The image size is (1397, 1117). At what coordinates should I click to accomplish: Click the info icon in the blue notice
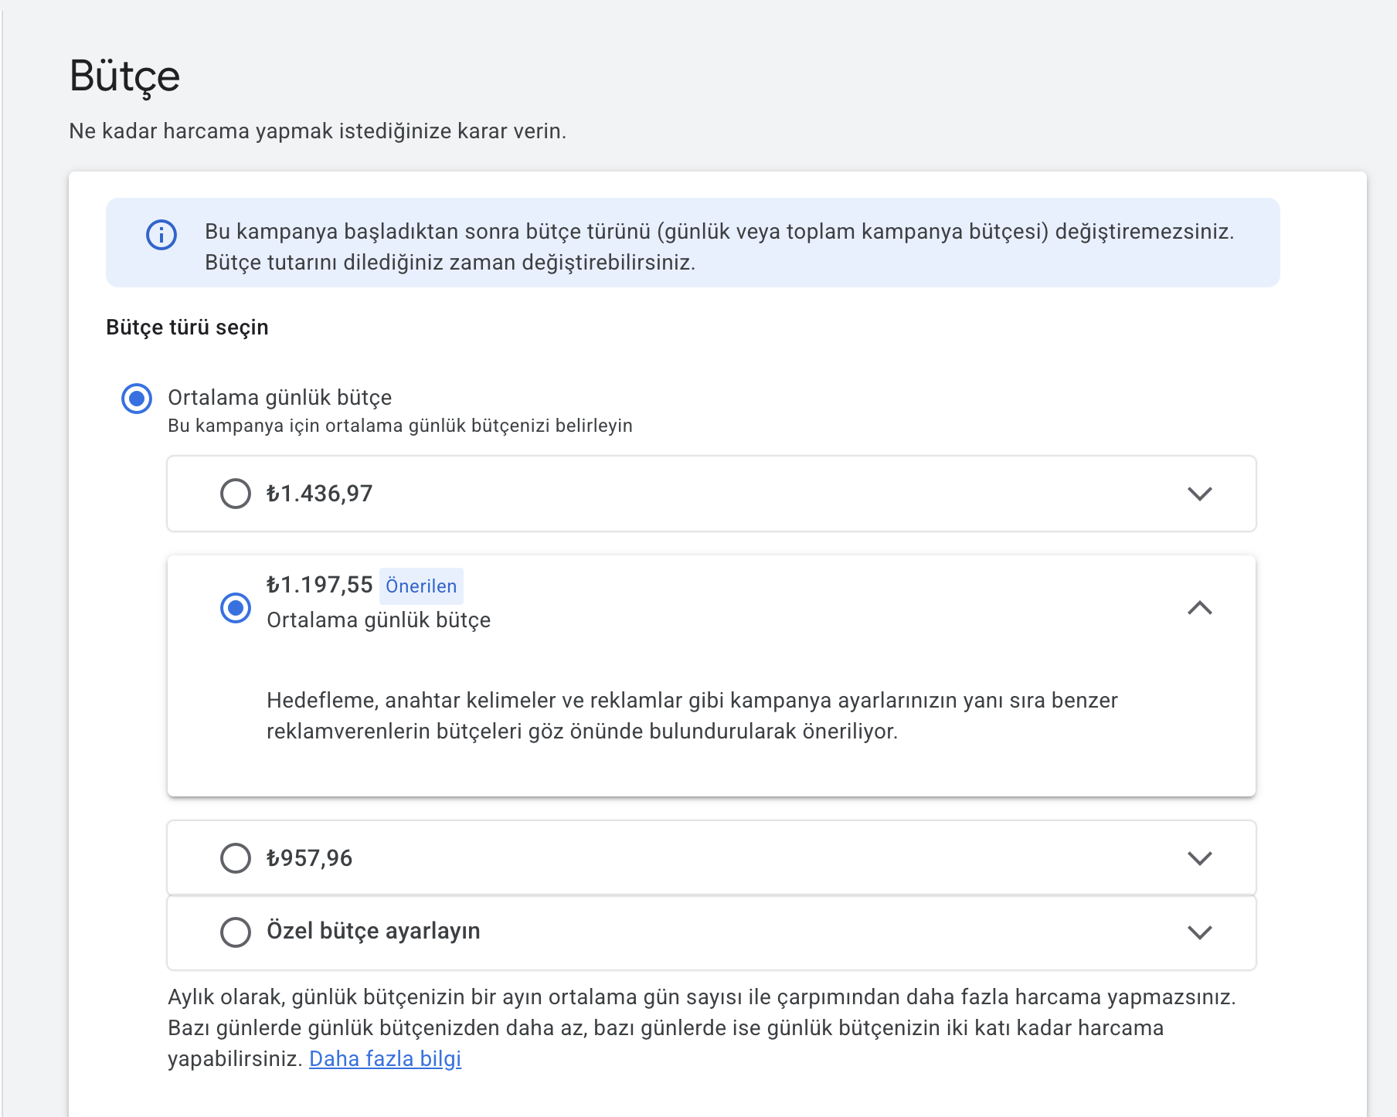coord(161,235)
